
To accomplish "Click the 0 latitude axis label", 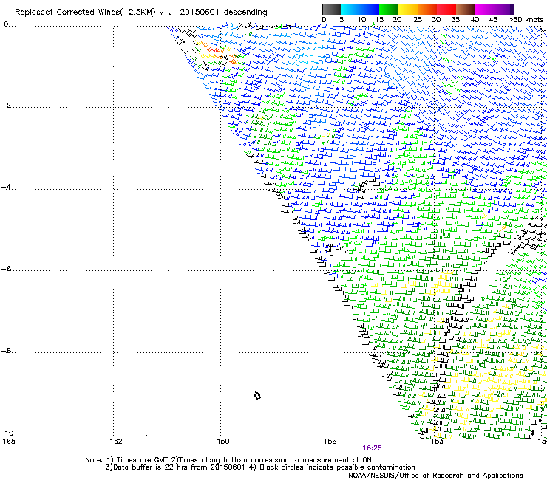I will click(x=6, y=24).
